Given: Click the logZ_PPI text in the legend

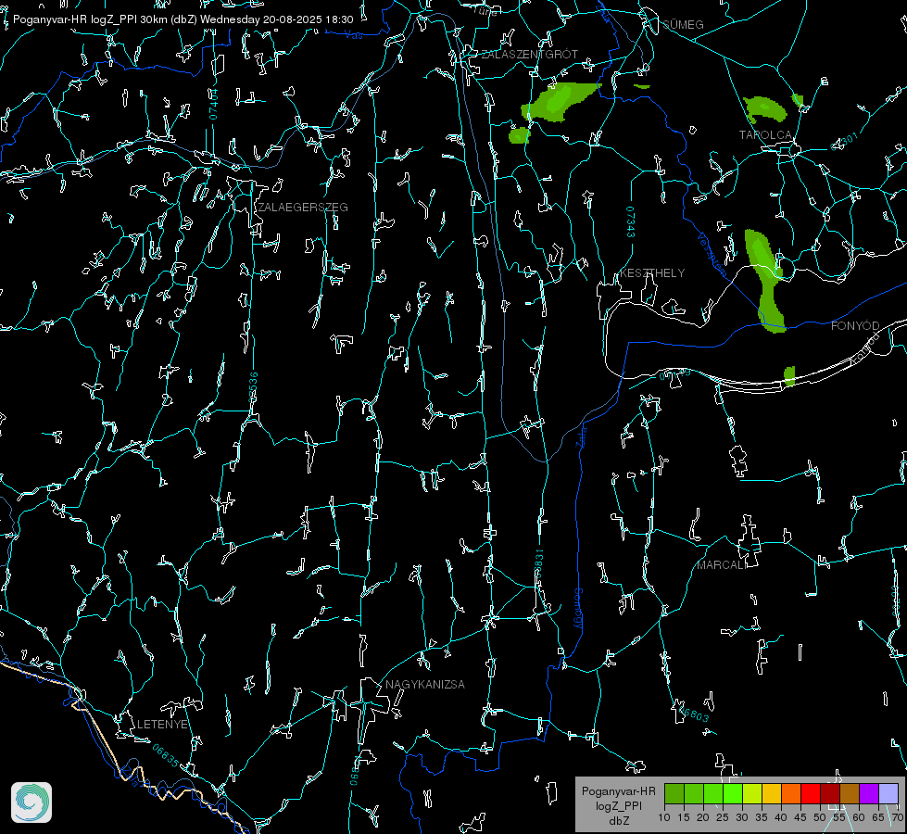Looking at the screenshot, I should click(618, 805).
